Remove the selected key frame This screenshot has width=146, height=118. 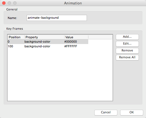point(127,51)
